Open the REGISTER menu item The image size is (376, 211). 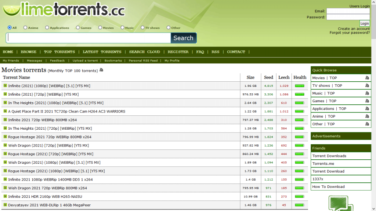pos(178,52)
